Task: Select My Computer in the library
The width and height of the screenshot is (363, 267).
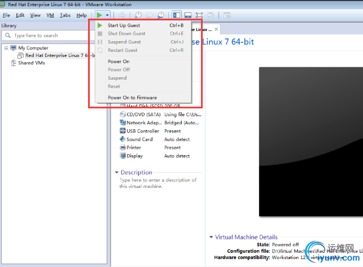Action: pos(33,48)
